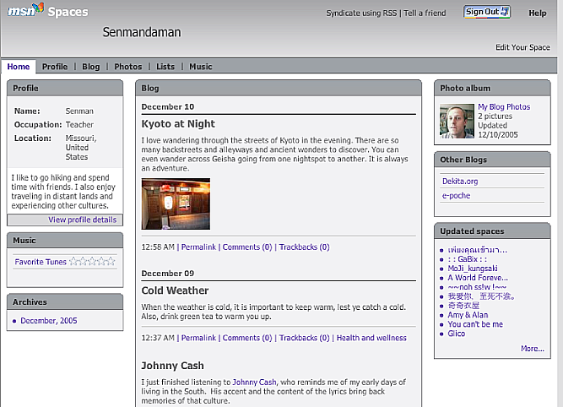Click the Kyoto at Night post title
The width and height of the screenshot is (563, 407).
pos(178,123)
